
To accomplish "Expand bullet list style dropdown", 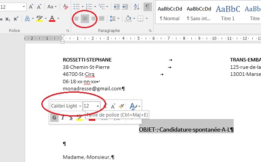I will tap(83, 7).
